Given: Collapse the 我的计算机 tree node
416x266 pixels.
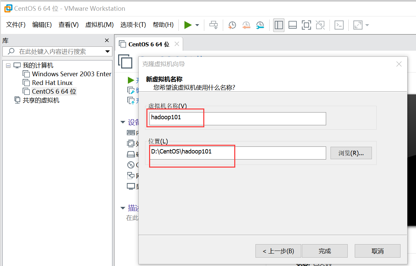Looking at the screenshot, I should click(x=8, y=65).
